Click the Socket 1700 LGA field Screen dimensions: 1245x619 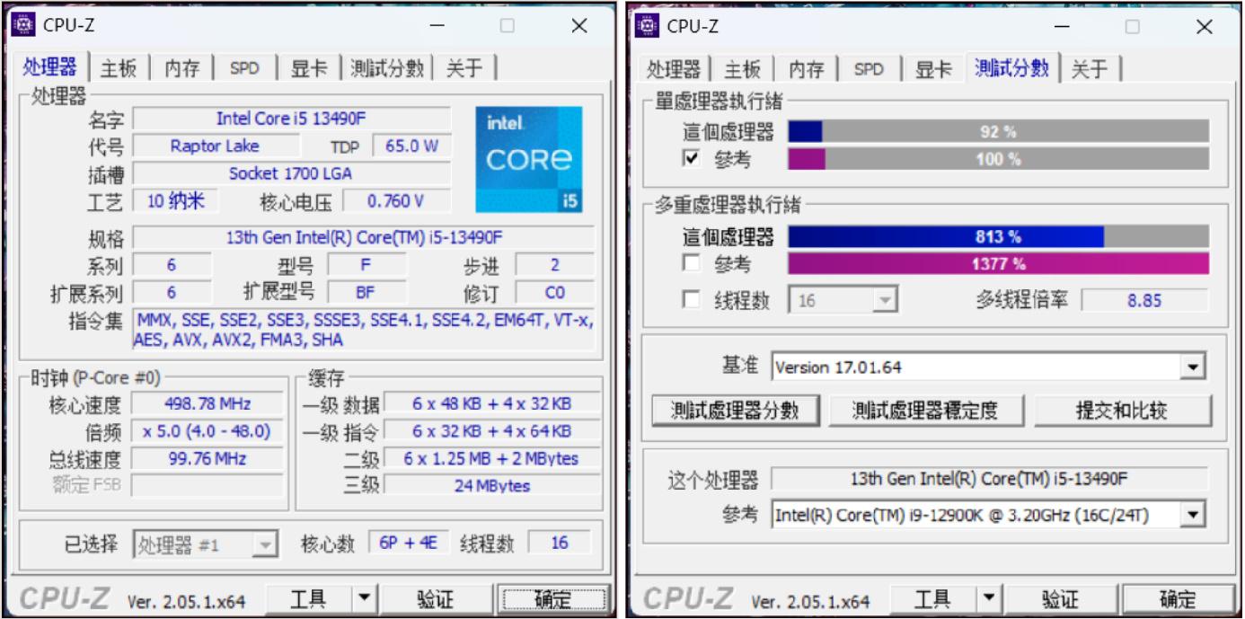(291, 173)
